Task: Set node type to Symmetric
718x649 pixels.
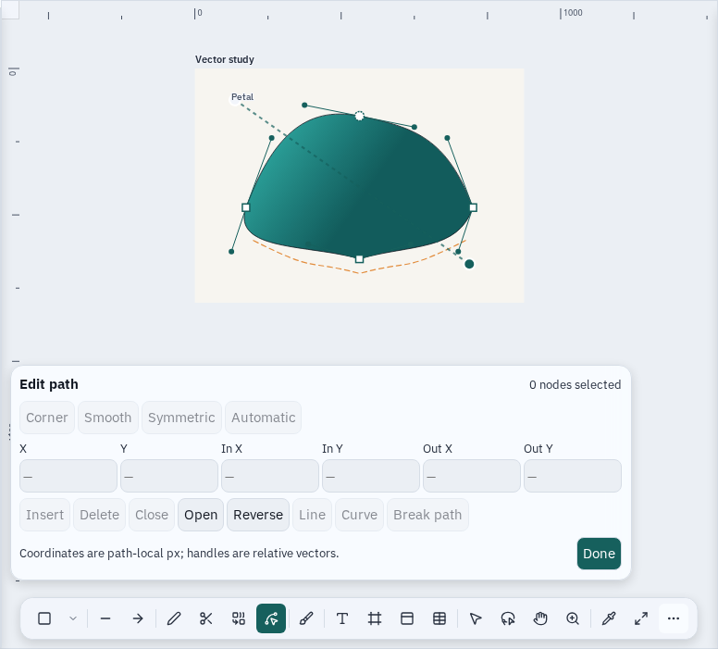Action: 181,418
